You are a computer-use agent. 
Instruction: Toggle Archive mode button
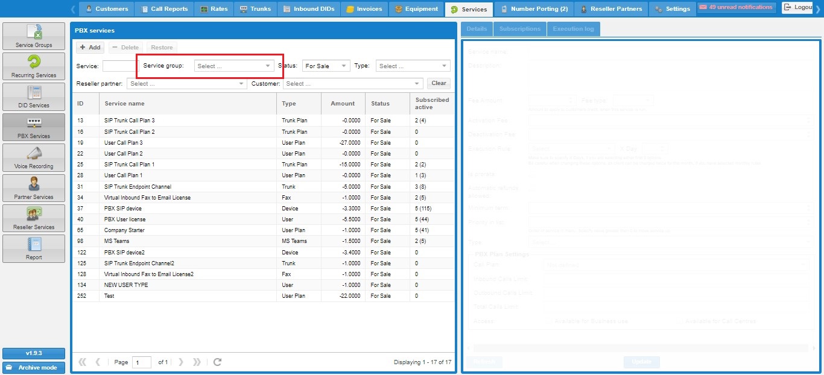pos(34,368)
